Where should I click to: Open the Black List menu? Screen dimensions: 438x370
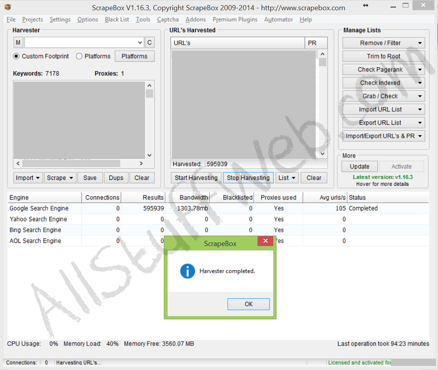(x=117, y=20)
